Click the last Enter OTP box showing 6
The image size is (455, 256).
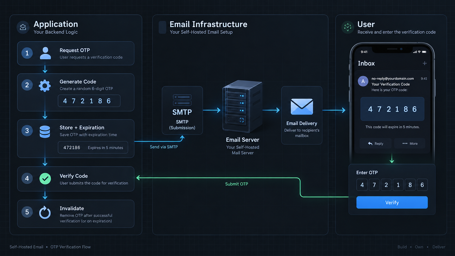[422, 185]
